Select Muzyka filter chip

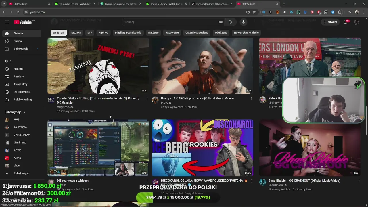[76, 32]
